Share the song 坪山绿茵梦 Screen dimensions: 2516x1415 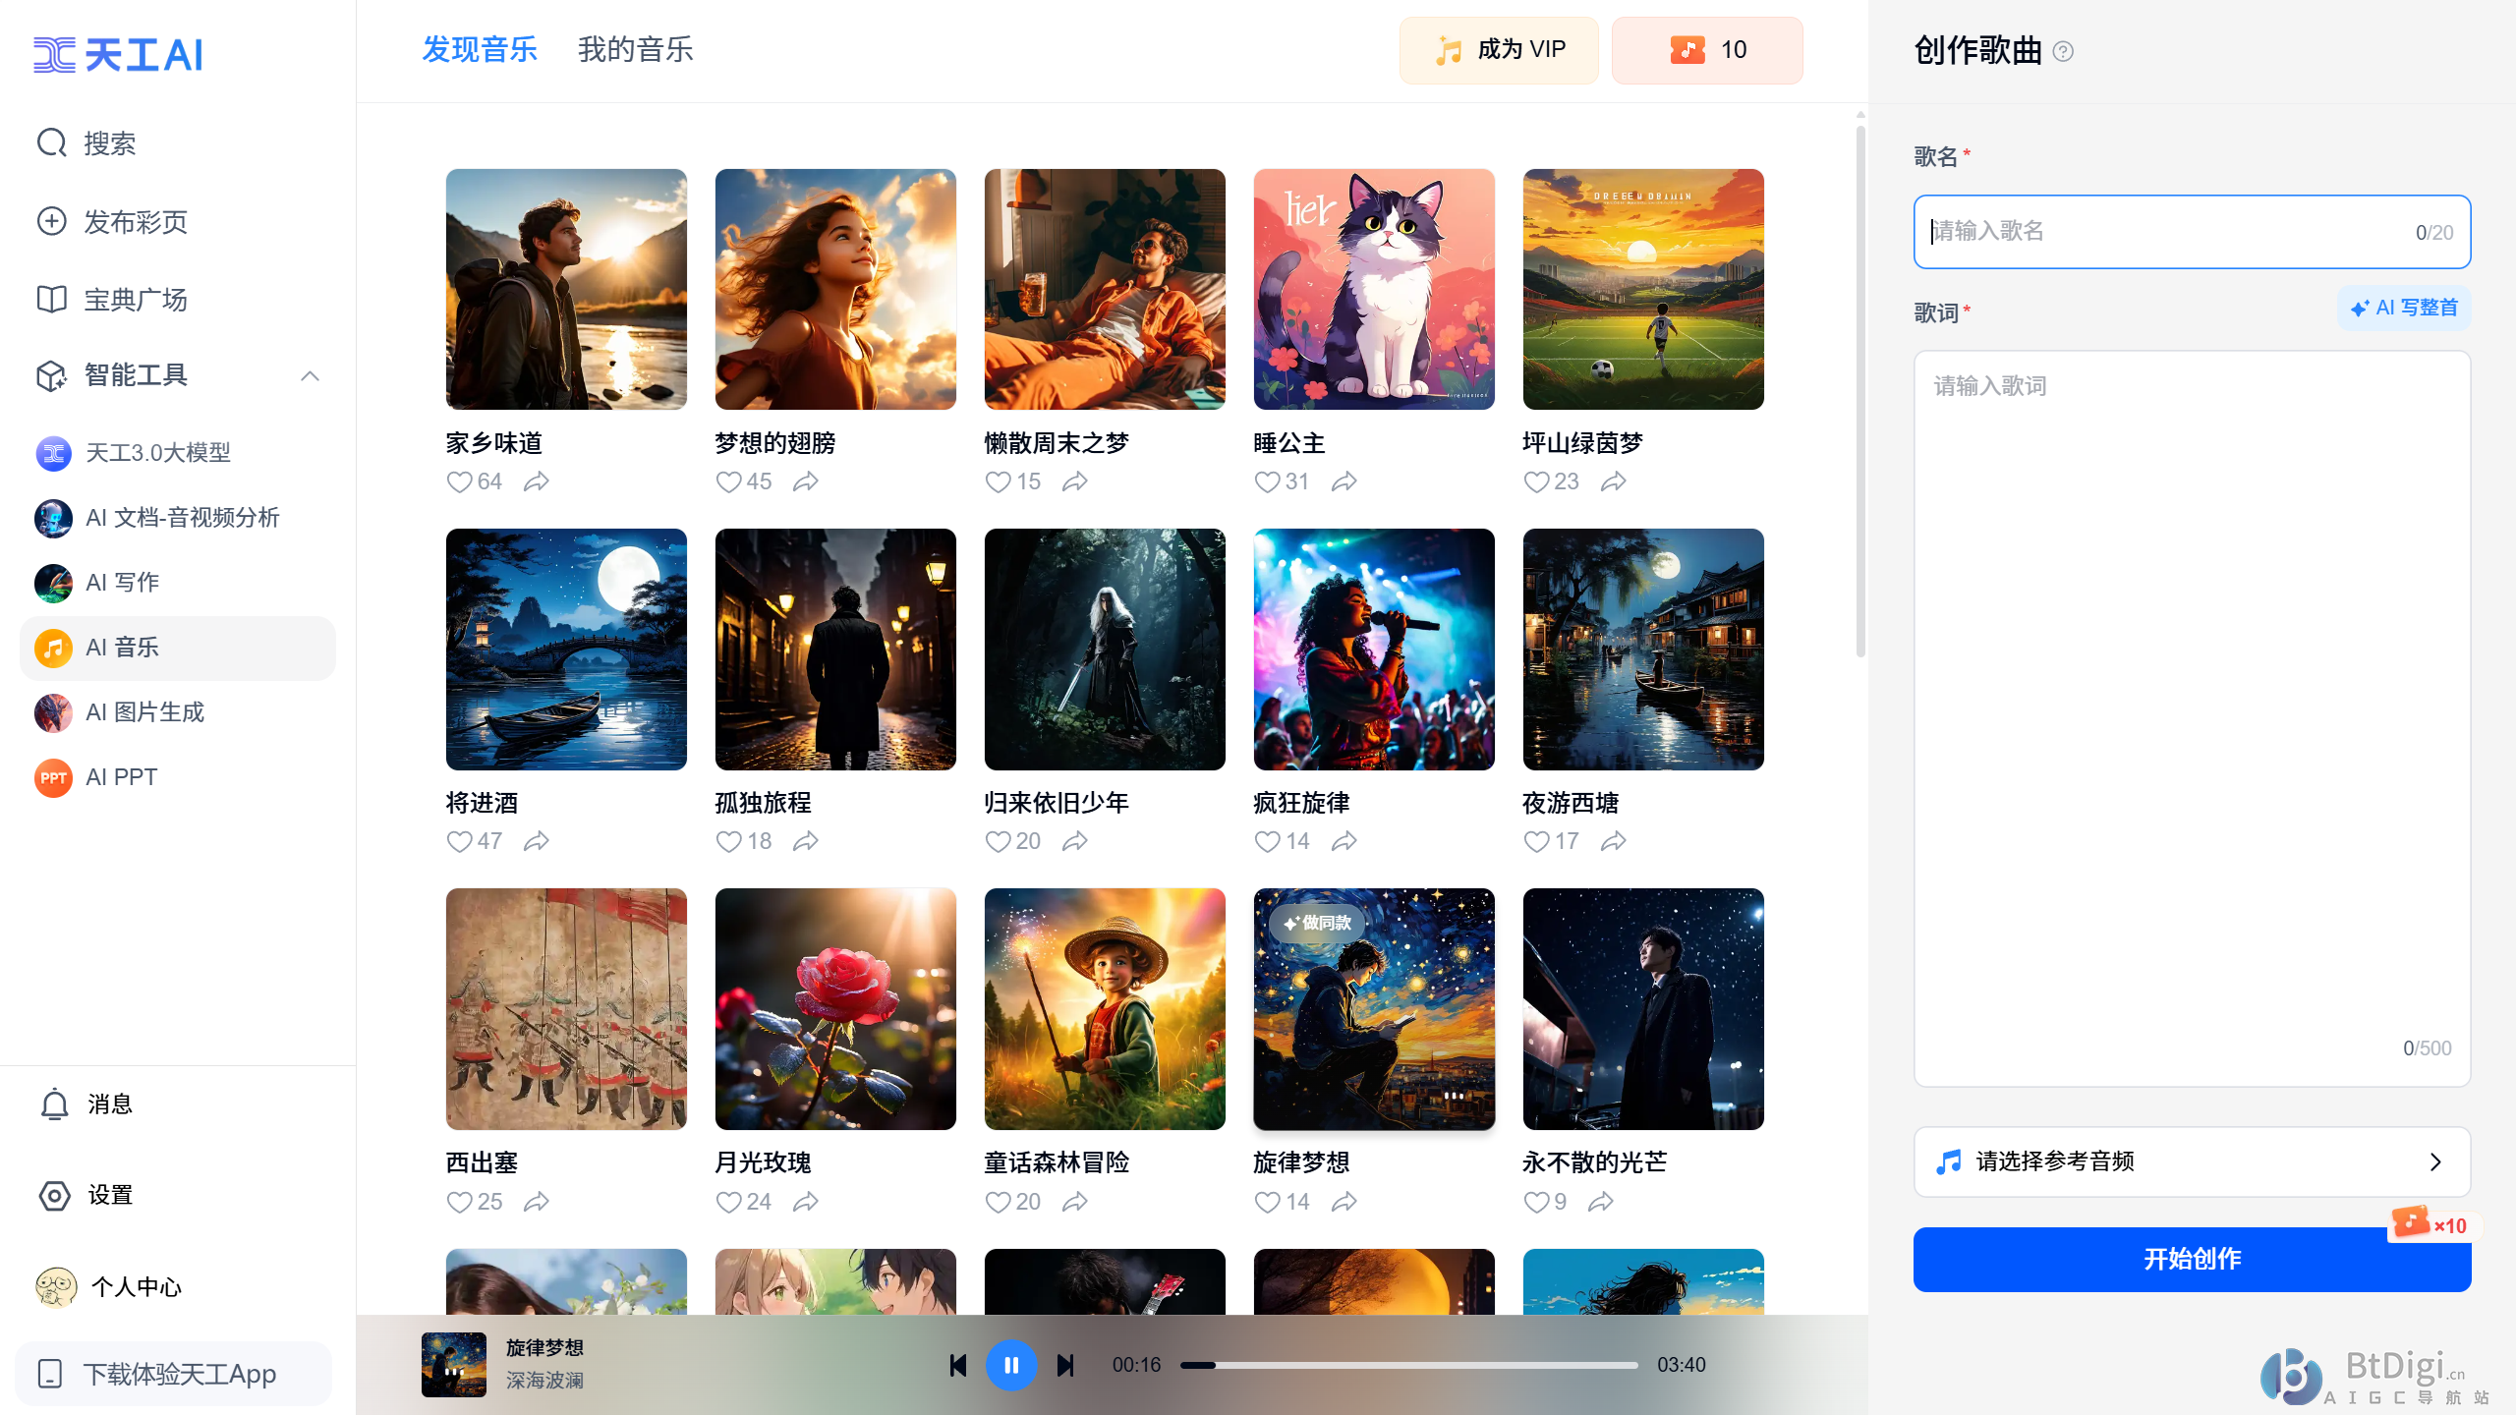[1614, 481]
